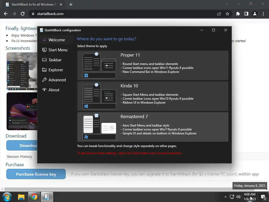Click the About umbrella icon
The image size is (269, 202).
point(44,90)
